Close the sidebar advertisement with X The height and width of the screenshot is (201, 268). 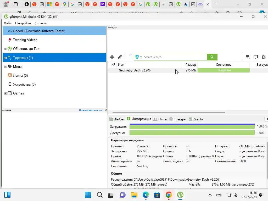tap(106, 110)
